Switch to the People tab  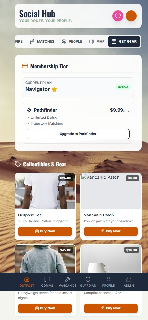pos(72,42)
